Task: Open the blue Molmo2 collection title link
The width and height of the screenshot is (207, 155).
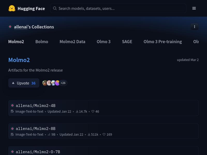Action: [19, 60]
